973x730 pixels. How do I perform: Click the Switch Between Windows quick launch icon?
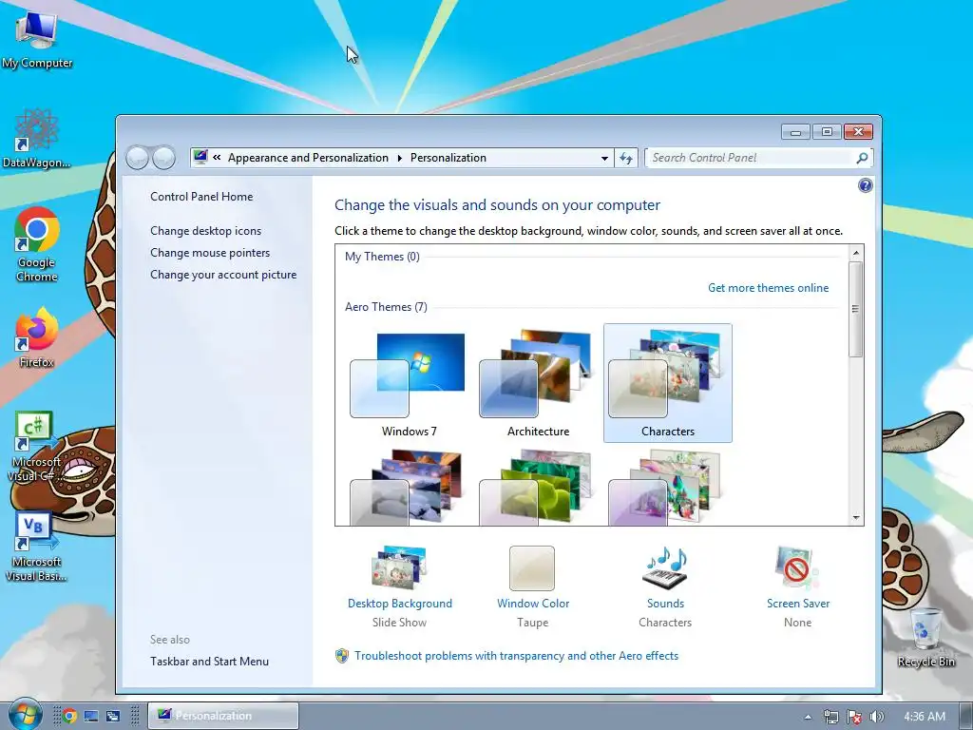[113, 716]
